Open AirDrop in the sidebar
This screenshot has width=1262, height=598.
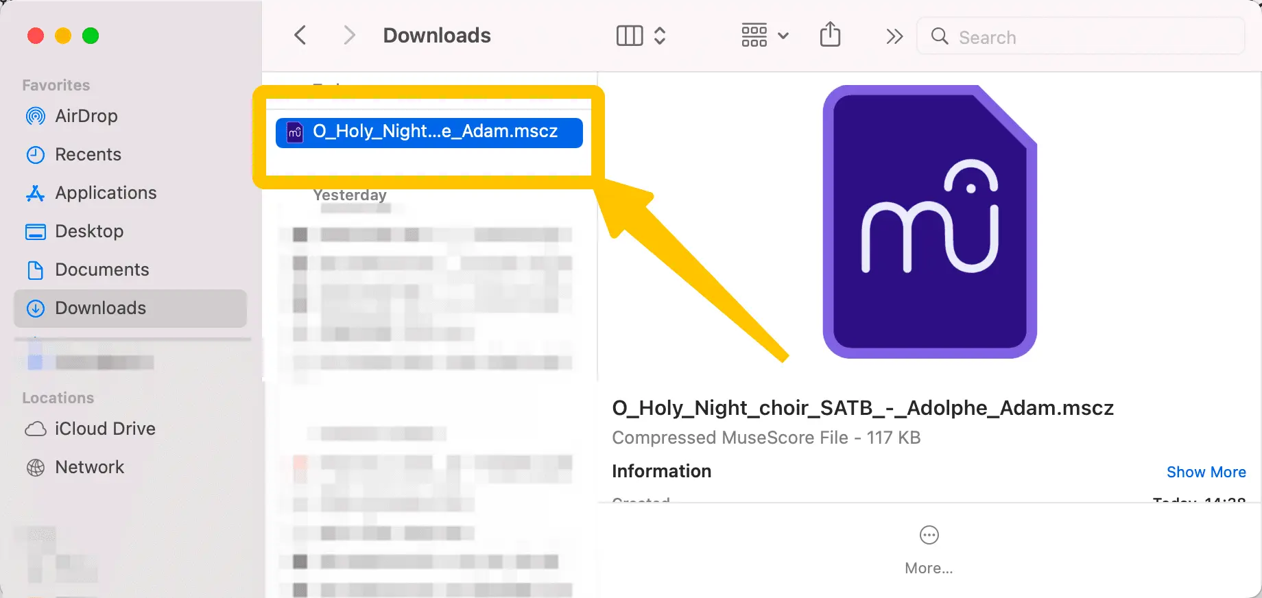pos(130,116)
